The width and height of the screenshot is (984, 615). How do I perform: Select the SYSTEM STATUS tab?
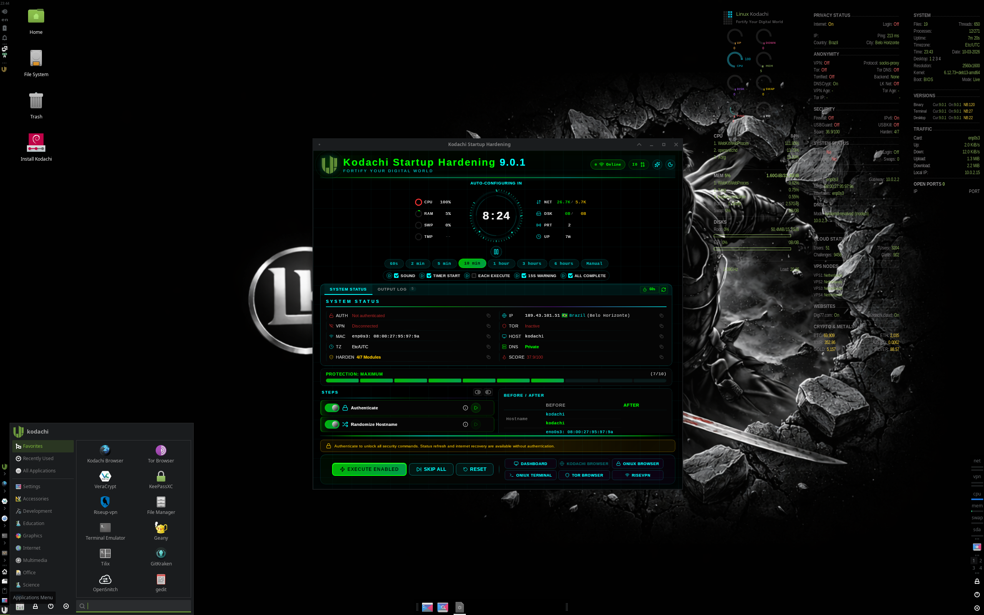[x=348, y=289]
